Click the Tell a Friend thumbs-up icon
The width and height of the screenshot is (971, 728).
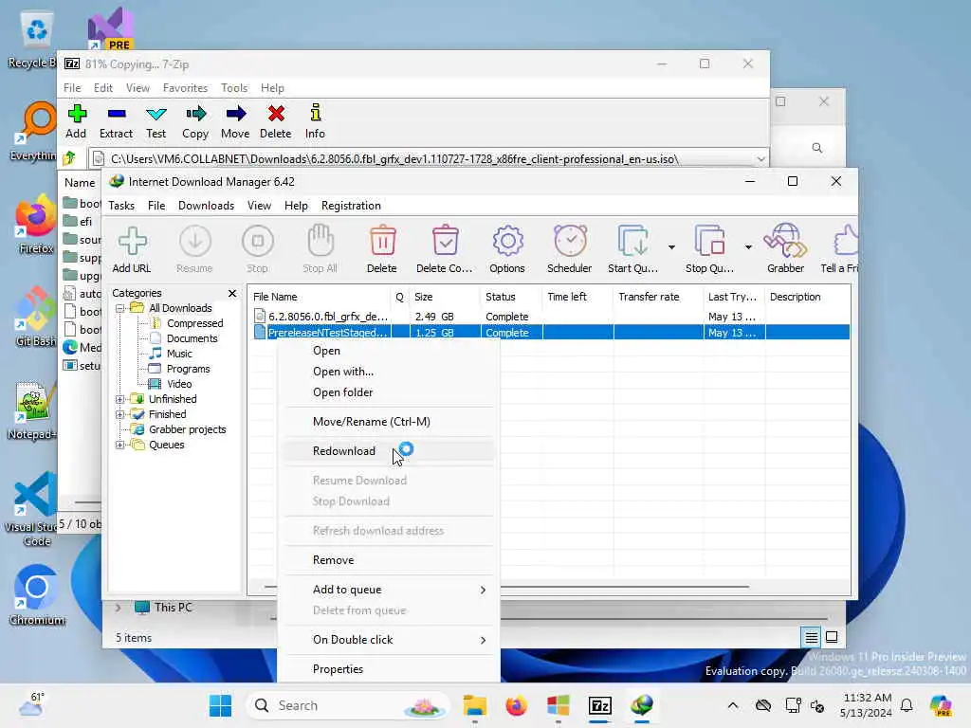[x=840, y=249]
